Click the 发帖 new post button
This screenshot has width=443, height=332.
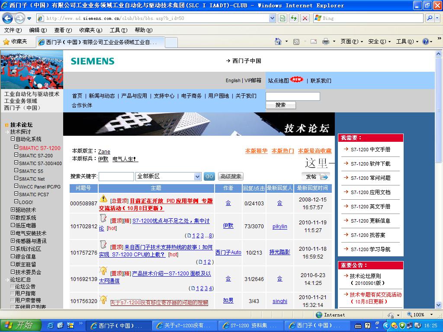pos(316,177)
